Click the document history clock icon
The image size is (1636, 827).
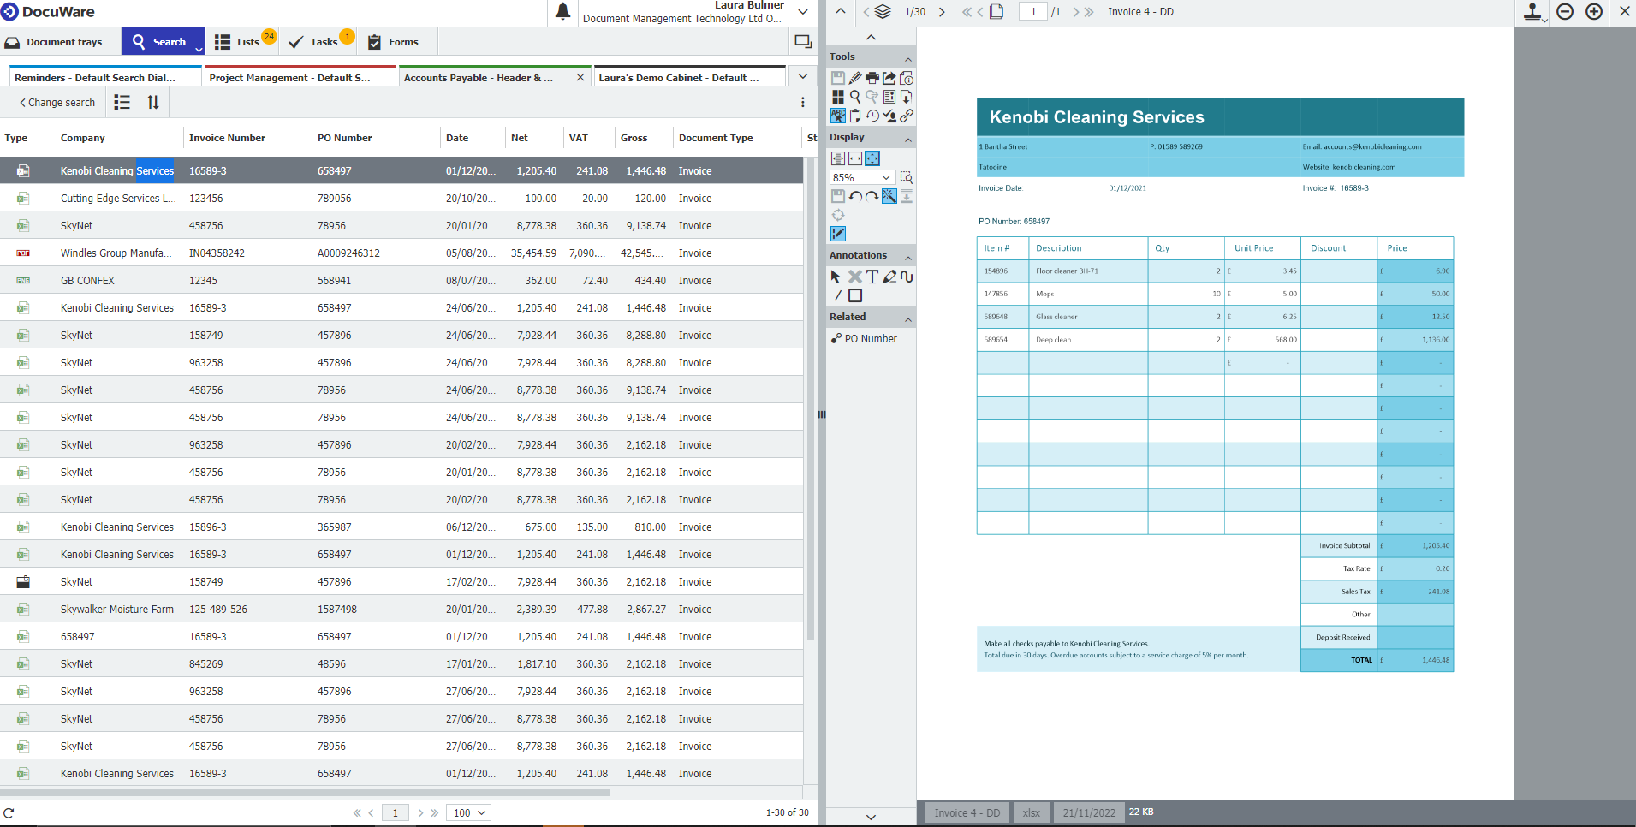[872, 116]
